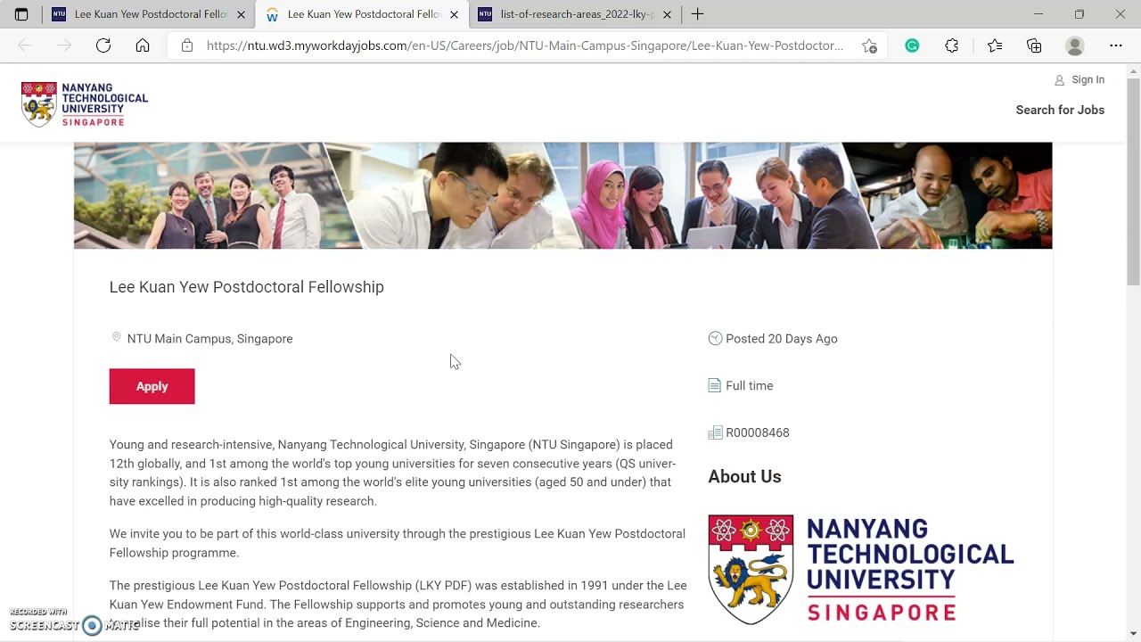Open browser settings and more menu
1141x642 pixels.
(x=1116, y=45)
